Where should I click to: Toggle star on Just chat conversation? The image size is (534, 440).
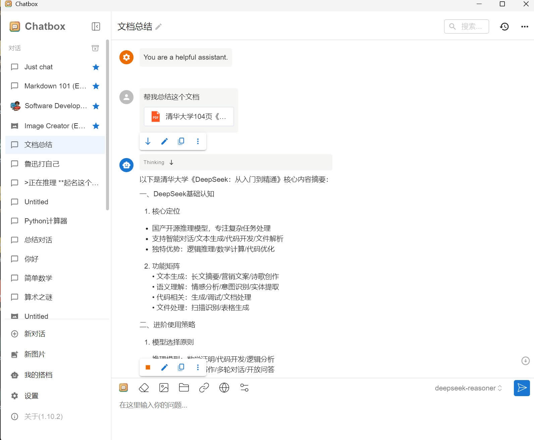96,67
